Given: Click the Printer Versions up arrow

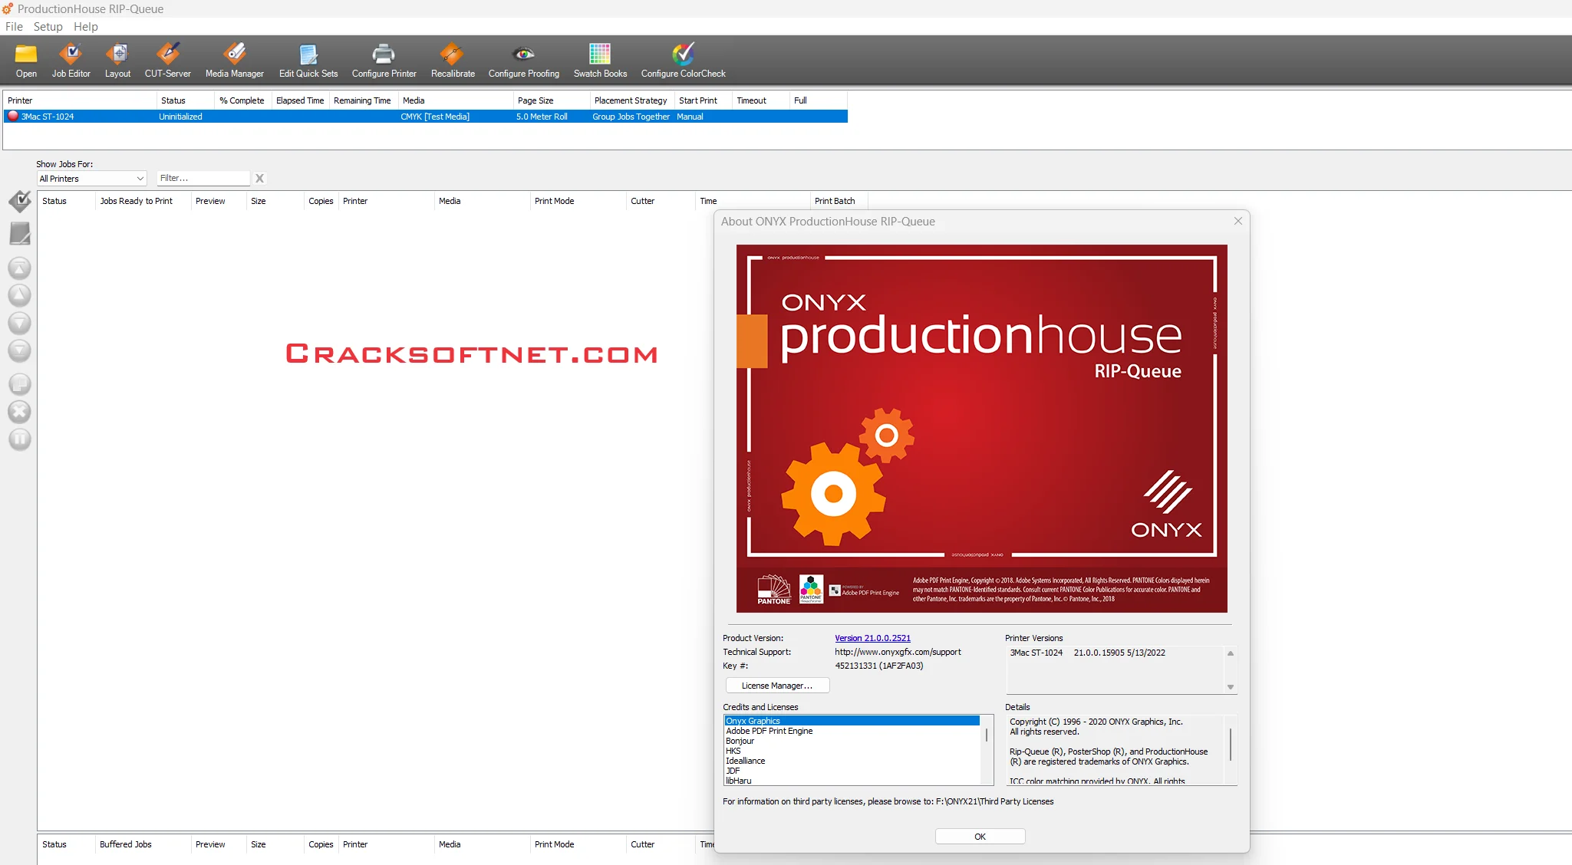Looking at the screenshot, I should 1231,653.
